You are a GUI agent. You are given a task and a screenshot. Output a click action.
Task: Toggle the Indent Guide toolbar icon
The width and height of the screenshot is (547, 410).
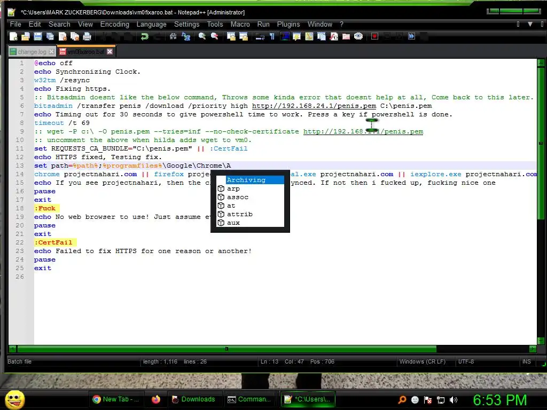pos(285,36)
